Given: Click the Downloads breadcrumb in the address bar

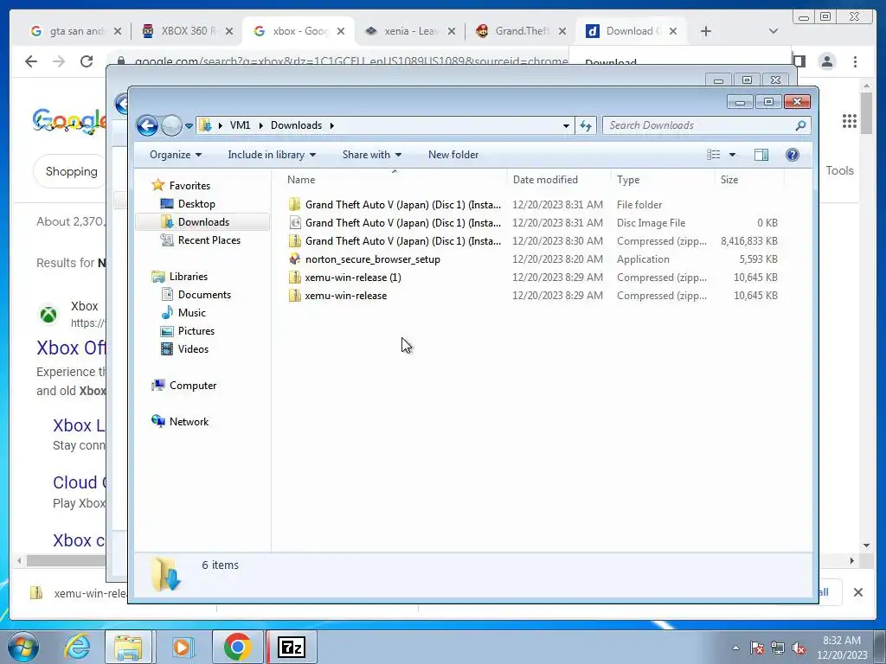Looking at the screenshot, I should point(296,125).
